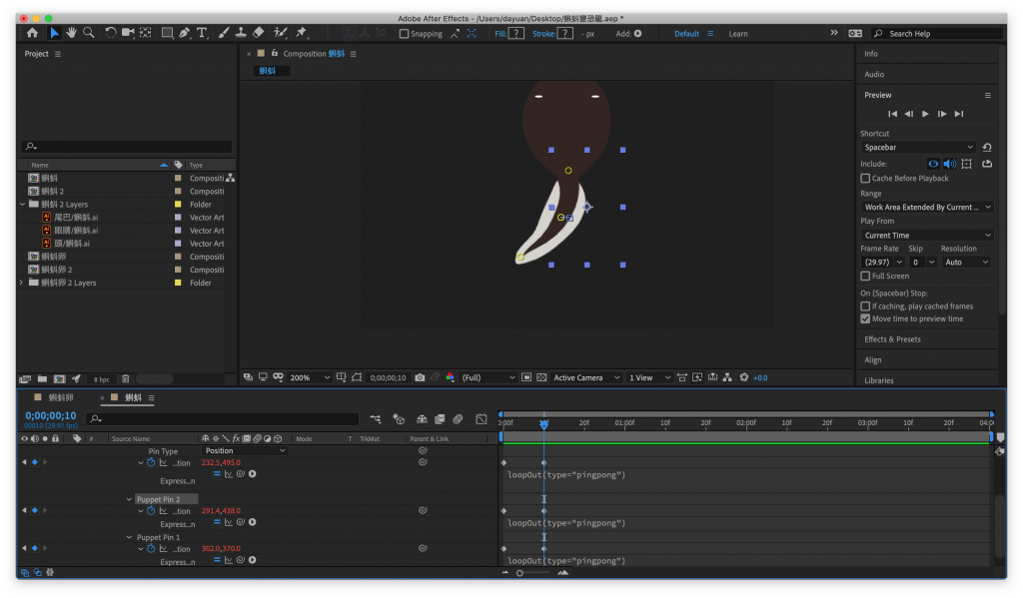Select the Hand tool
This screenshot has height=598, width=1023.
(71, 33)
